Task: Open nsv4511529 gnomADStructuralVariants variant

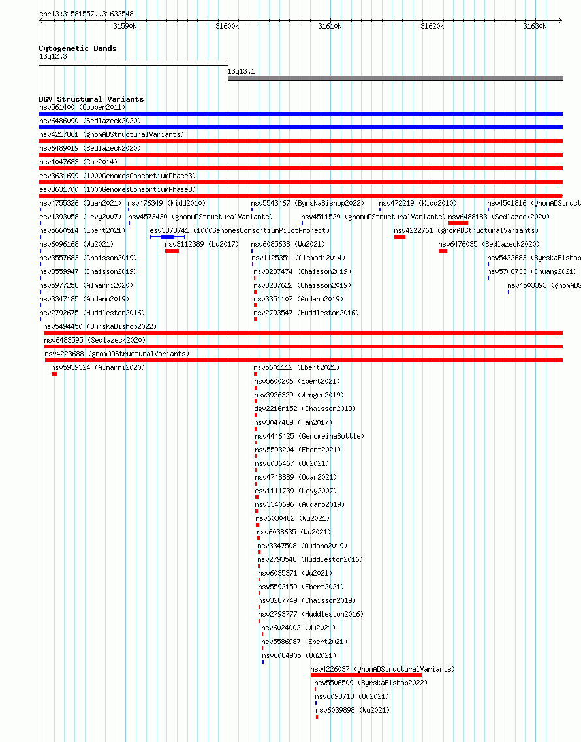Action: (373, 217)
